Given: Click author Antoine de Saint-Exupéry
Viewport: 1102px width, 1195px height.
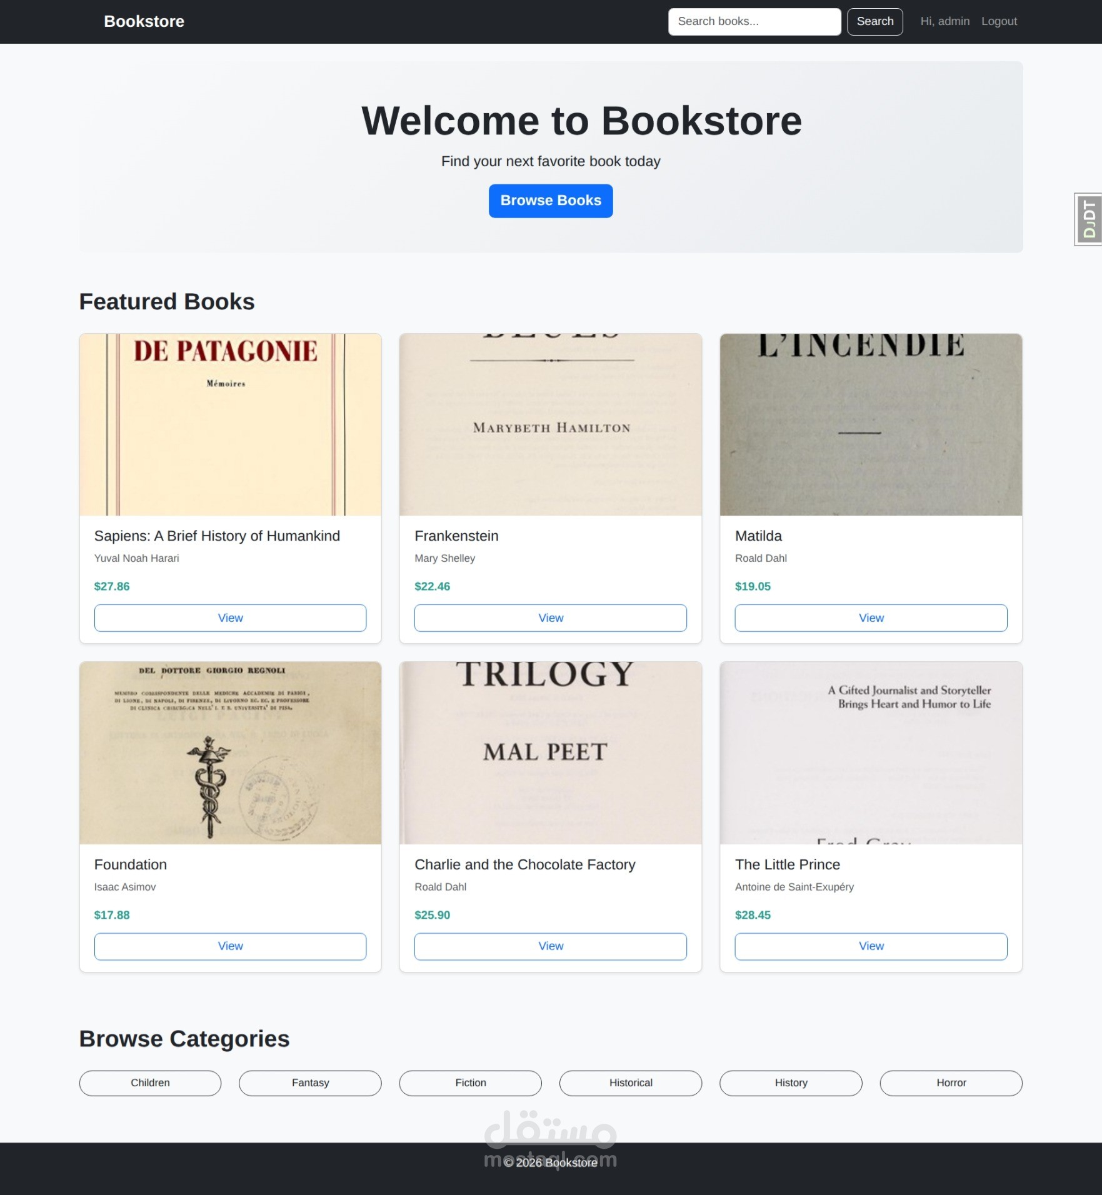Looking at the screenshot, I should click(794, 887).
